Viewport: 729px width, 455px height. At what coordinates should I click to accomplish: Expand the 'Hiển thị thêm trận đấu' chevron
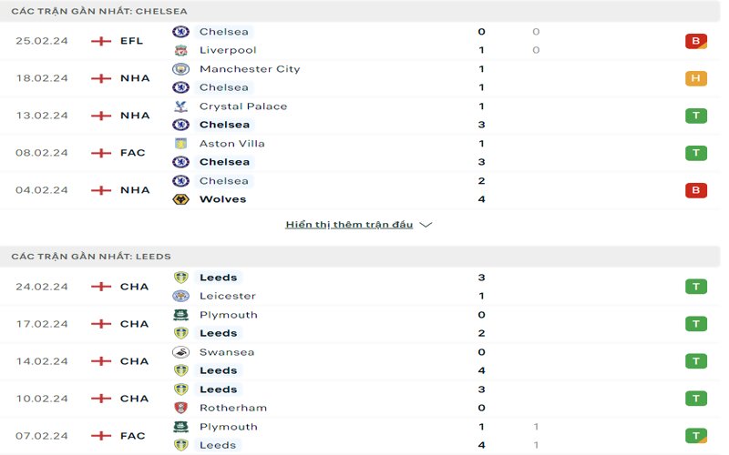[x=426, y=225]
